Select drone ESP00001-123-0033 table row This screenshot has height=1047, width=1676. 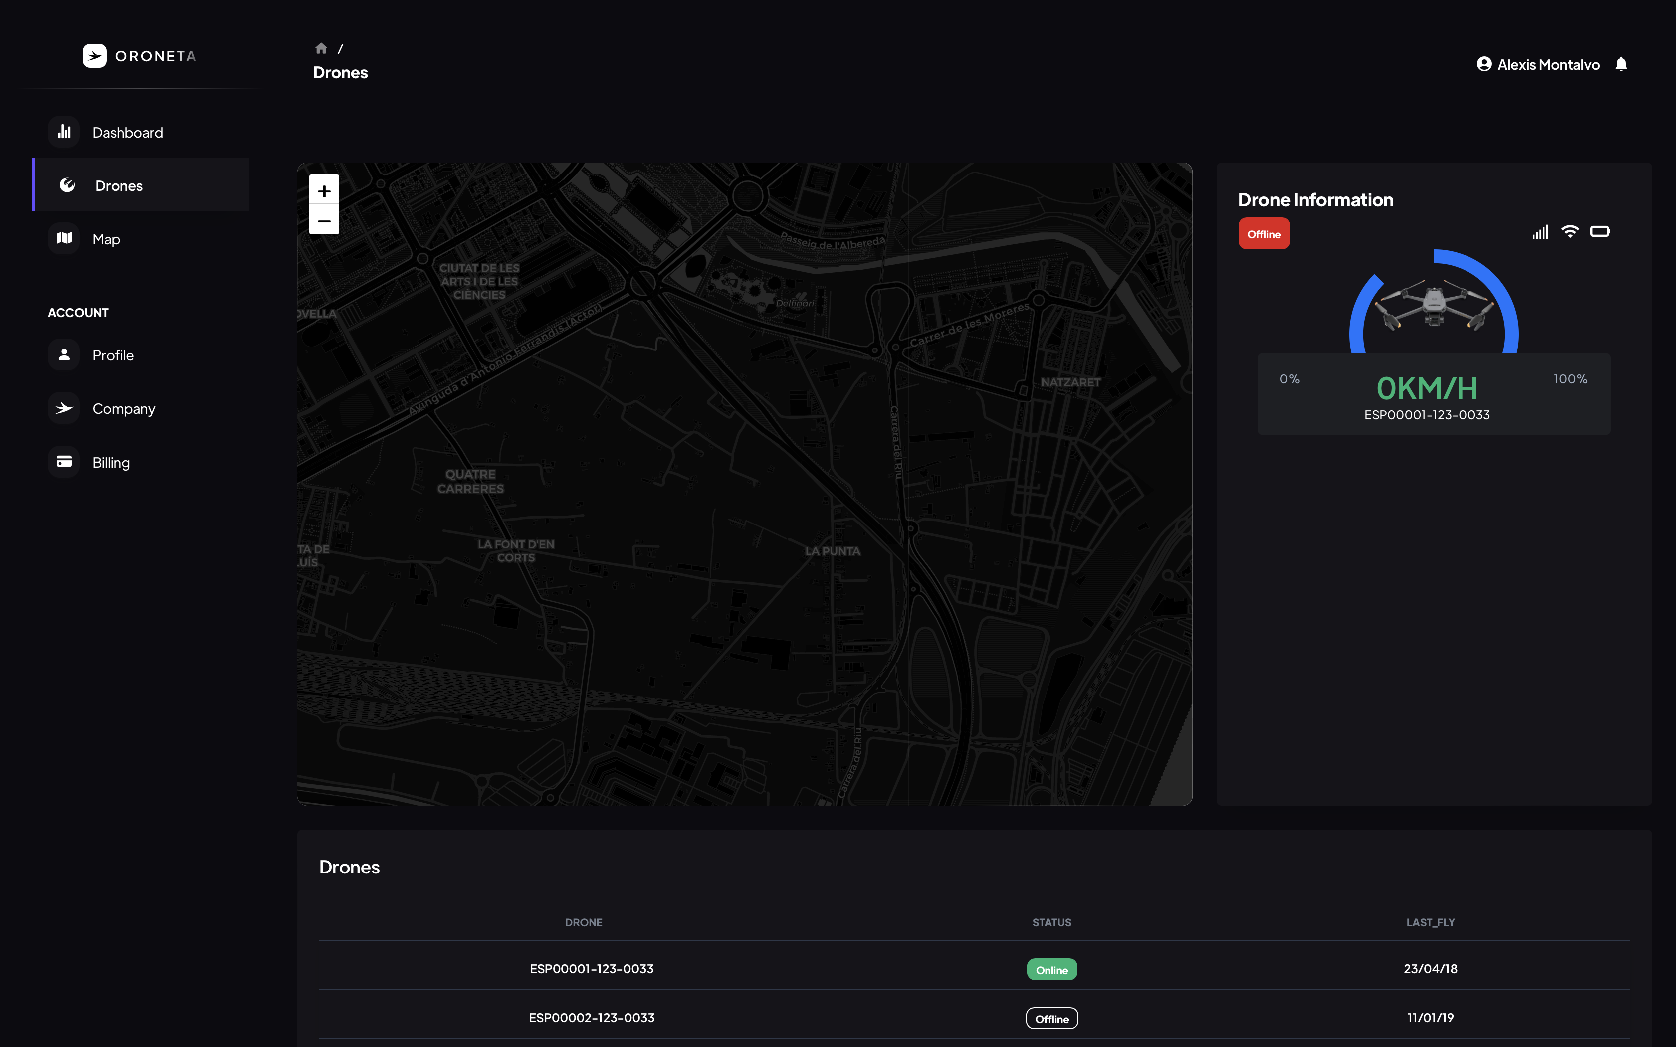point(592,969)
